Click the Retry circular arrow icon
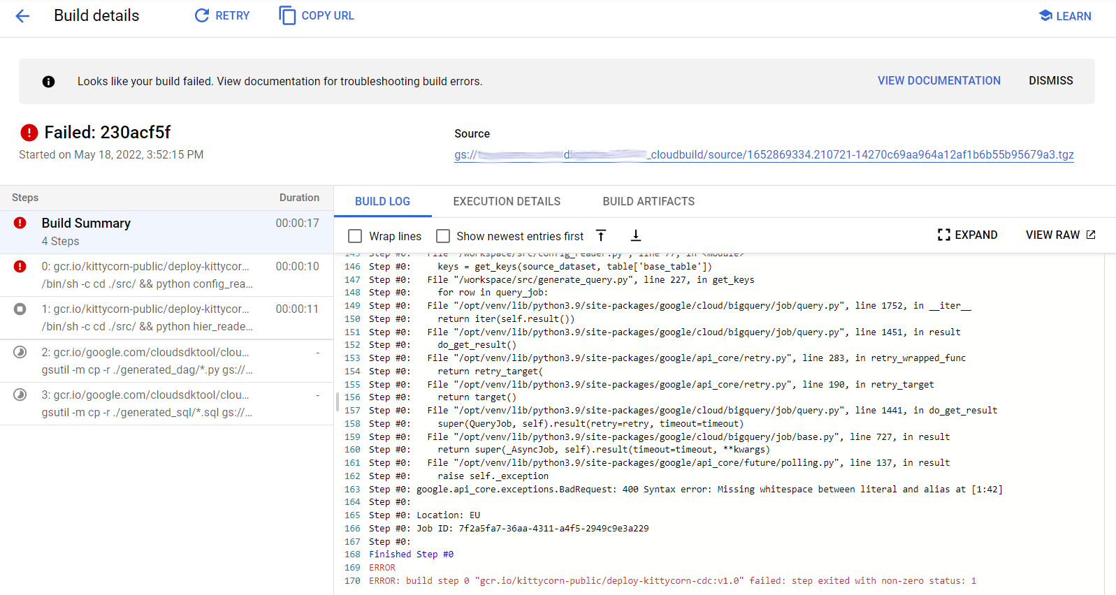 [202, 15]
